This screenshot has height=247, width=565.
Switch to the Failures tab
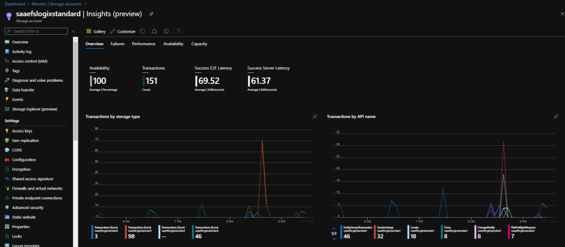118,44
